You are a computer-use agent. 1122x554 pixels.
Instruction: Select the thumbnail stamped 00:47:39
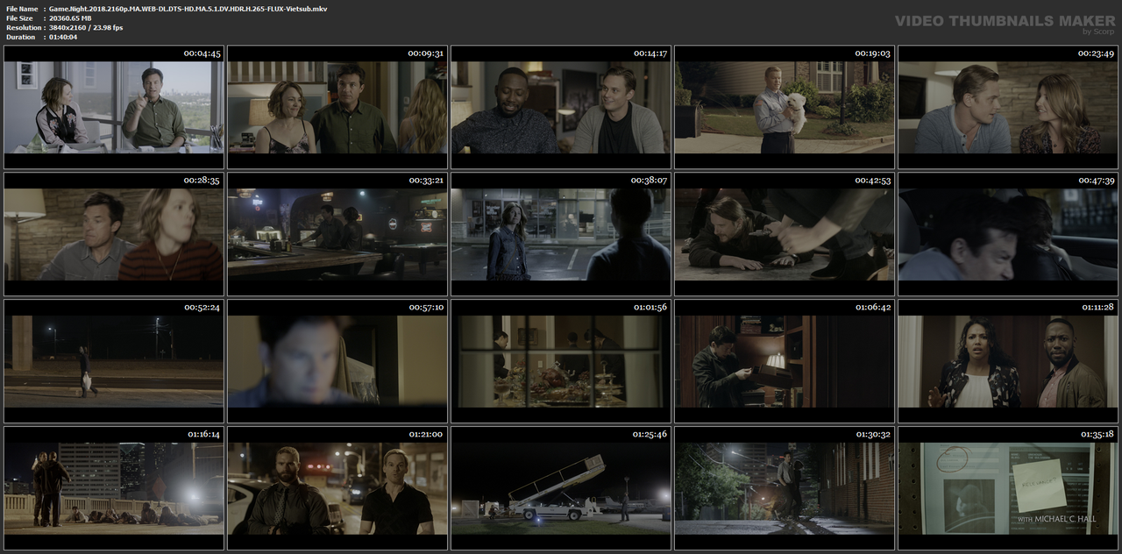click(1008, 234)
